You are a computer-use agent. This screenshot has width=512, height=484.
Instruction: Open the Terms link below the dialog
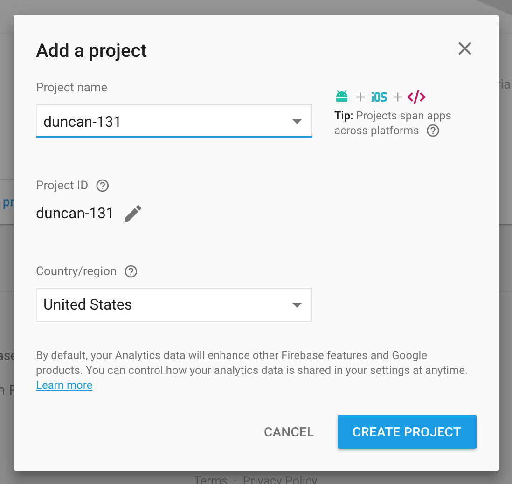210,479
